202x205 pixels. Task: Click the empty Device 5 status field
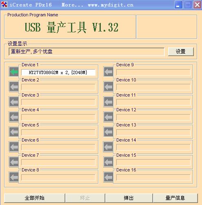tap(58, 133)
